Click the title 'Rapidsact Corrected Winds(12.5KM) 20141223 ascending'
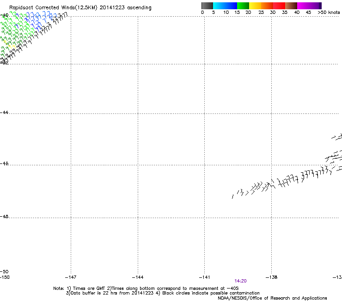The image size is (342, 301). click(80, 8)
